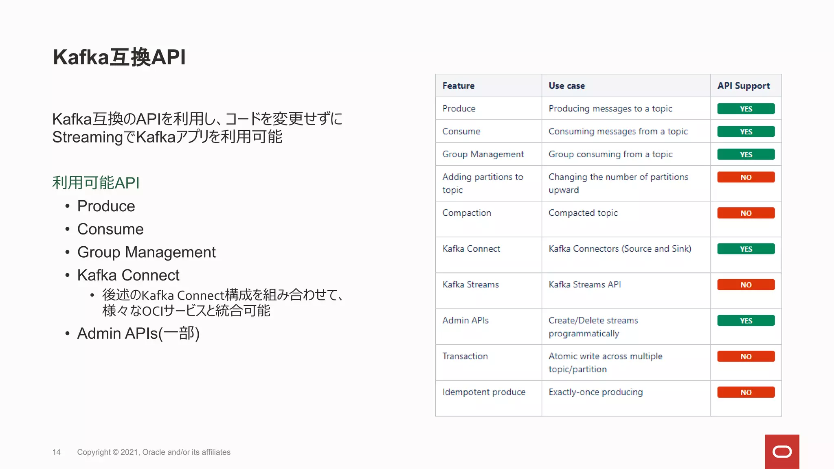This screenshot has height=469, width=834.
Task: Click the Oracle copyright notice text
Action: click(154, 452)
